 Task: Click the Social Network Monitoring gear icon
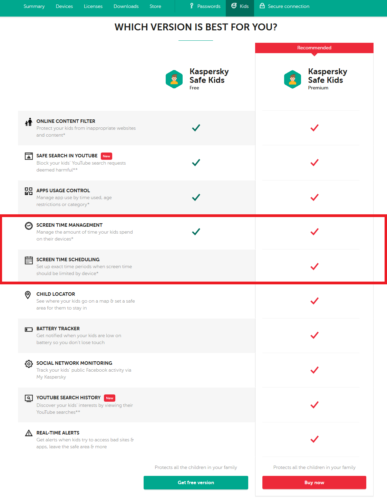[x=29, y=364]
